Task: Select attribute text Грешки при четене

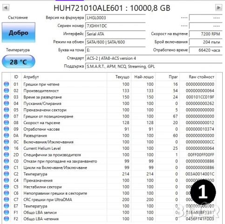Action: 41,84
